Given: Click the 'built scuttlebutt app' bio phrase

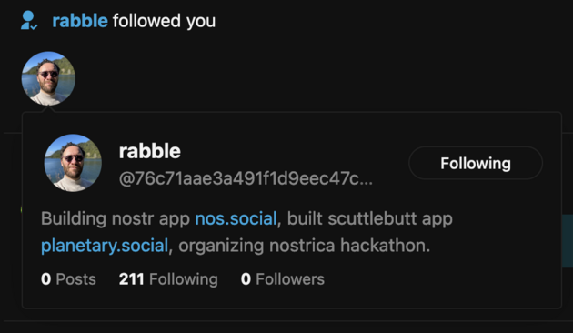Looking at the screenshot, I should 370,218.
